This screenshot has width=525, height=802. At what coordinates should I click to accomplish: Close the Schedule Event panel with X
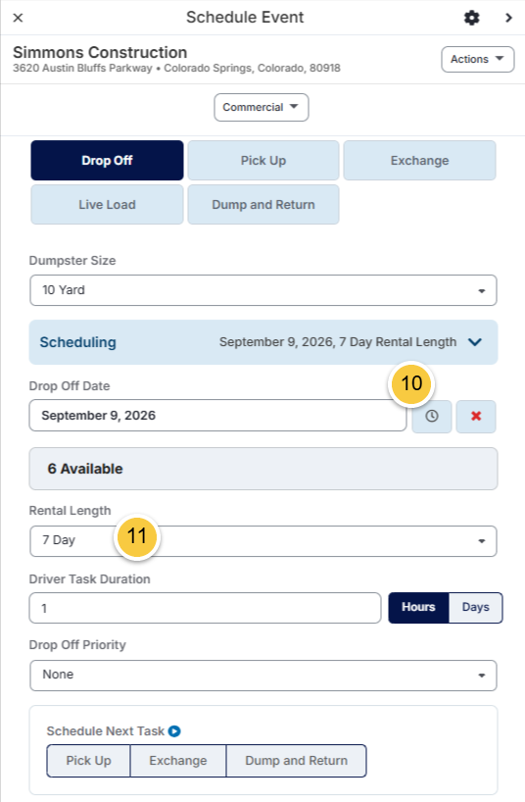[x=18, y=18]
